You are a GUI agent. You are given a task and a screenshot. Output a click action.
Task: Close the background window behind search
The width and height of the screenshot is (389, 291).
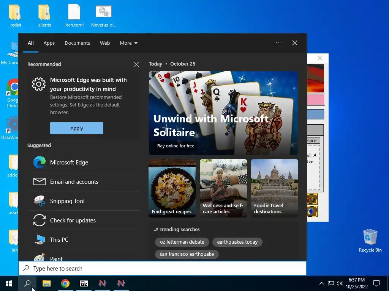320,58
